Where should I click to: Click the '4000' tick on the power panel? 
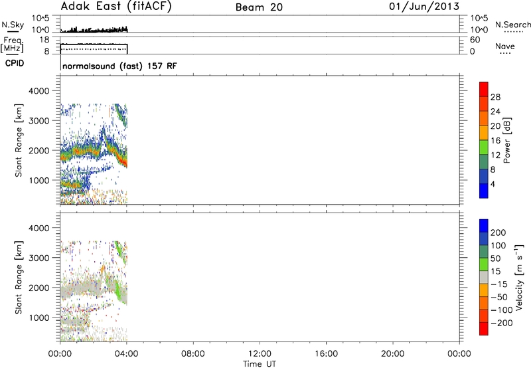(x=38, y=91)
